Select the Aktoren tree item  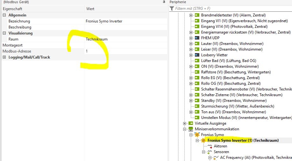coord(220,146)
